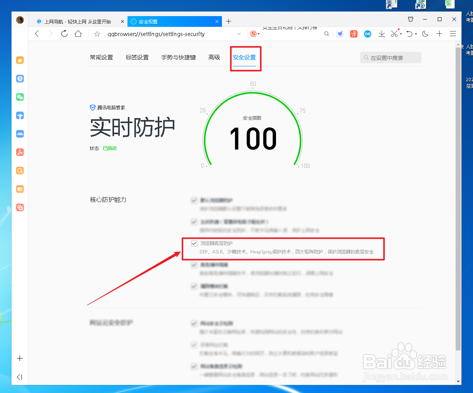
Task: Click the address bar URL text
Action: (156, 34)
